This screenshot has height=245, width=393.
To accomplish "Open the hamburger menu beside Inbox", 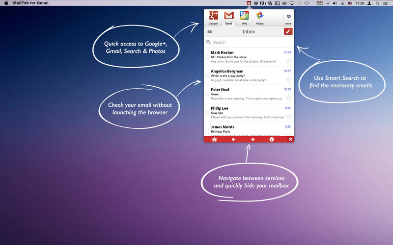I will 210,31.
